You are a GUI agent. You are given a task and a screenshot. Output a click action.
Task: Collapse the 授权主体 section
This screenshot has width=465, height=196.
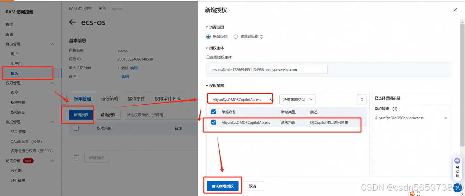point(207,48)
